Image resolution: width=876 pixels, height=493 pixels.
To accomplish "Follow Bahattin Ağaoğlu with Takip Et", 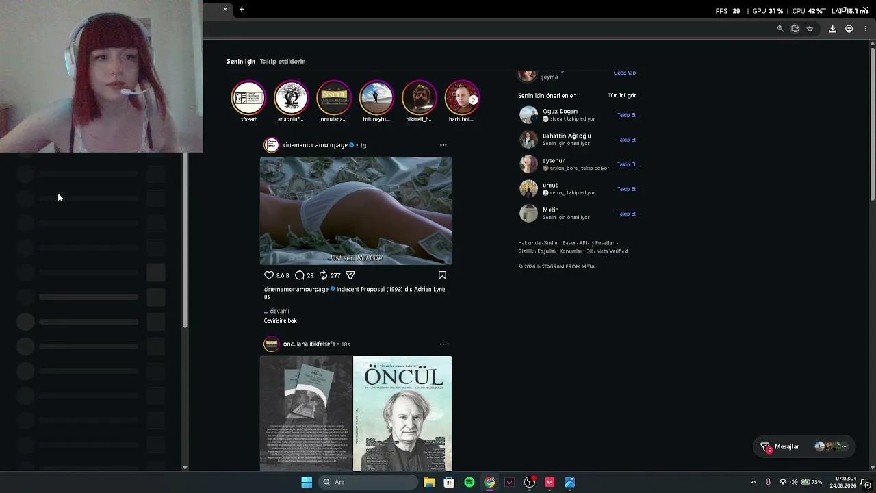I will [x=627, y=140].
